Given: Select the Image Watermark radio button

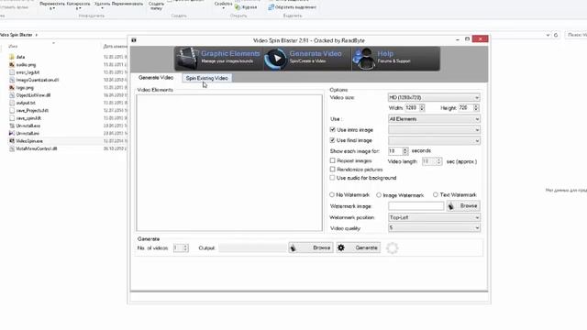Looking at the screenshot, I should pos(379,195).
